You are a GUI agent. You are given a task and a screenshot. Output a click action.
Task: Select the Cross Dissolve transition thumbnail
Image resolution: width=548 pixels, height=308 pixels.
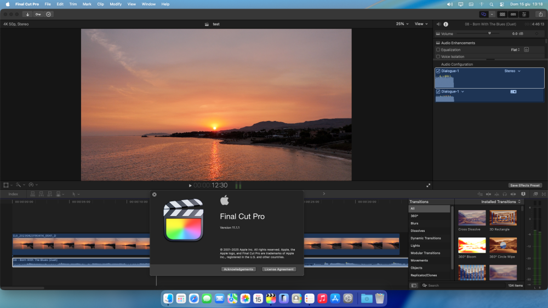(472, 218)
